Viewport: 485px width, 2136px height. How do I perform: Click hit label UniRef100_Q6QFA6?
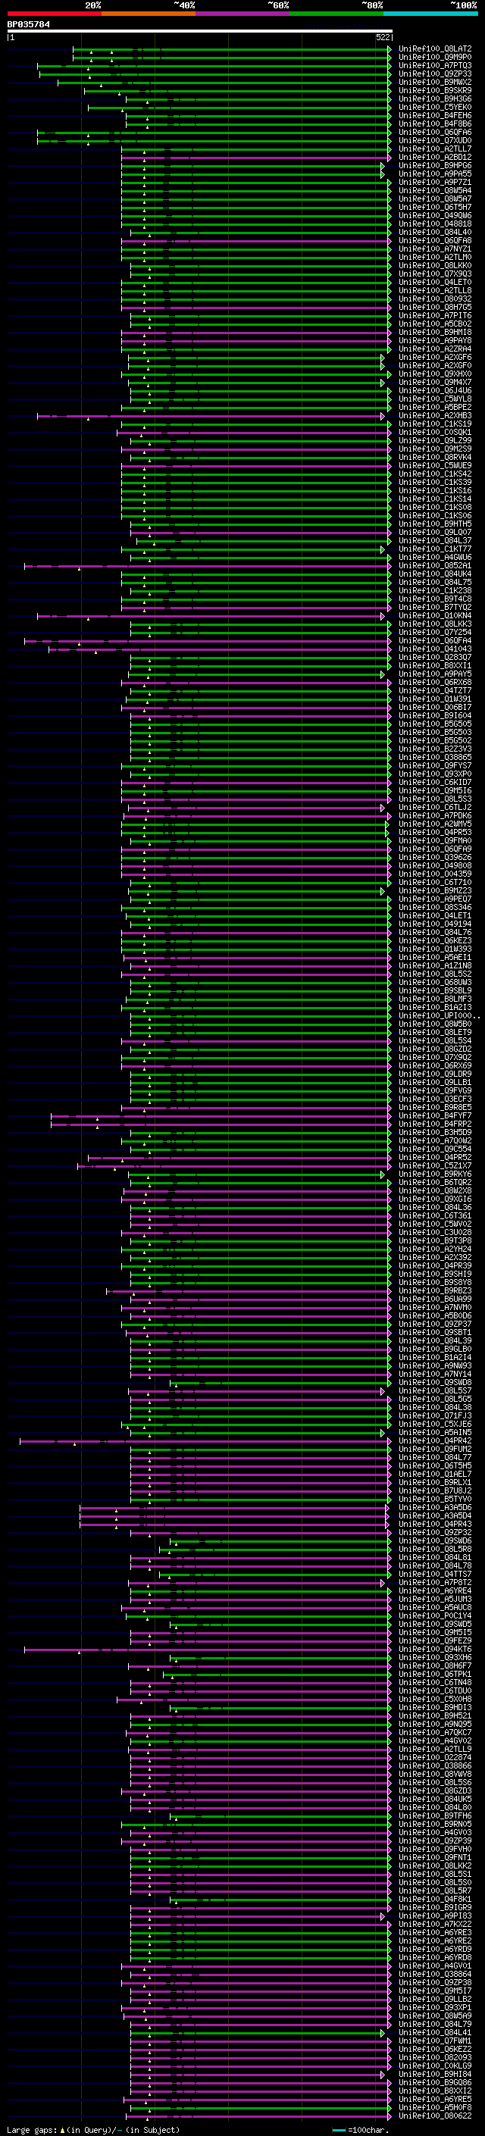[435, 132]
